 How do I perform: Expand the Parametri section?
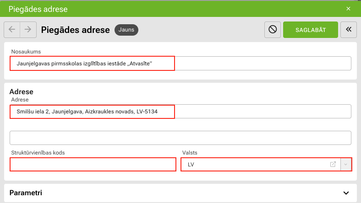[x=346, y=193]
